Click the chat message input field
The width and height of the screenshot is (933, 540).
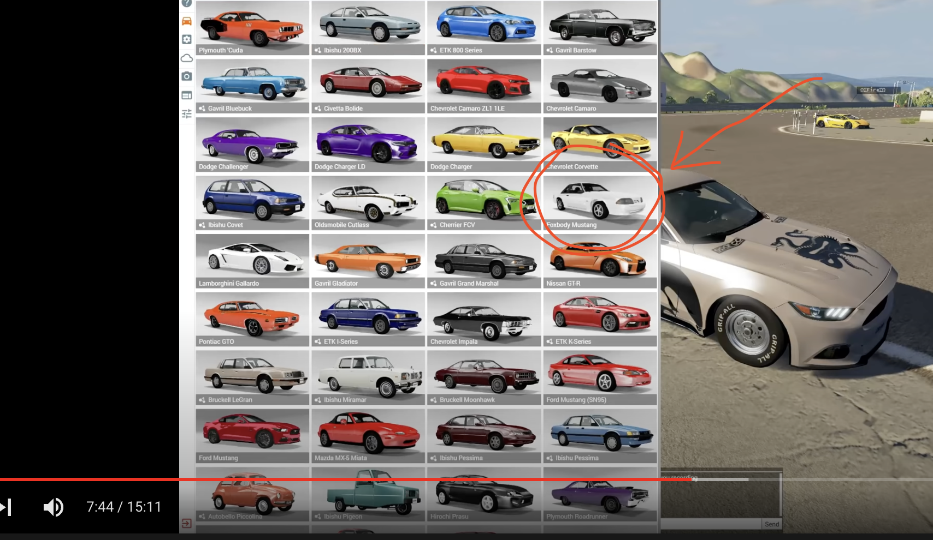[x=711, y=524]
